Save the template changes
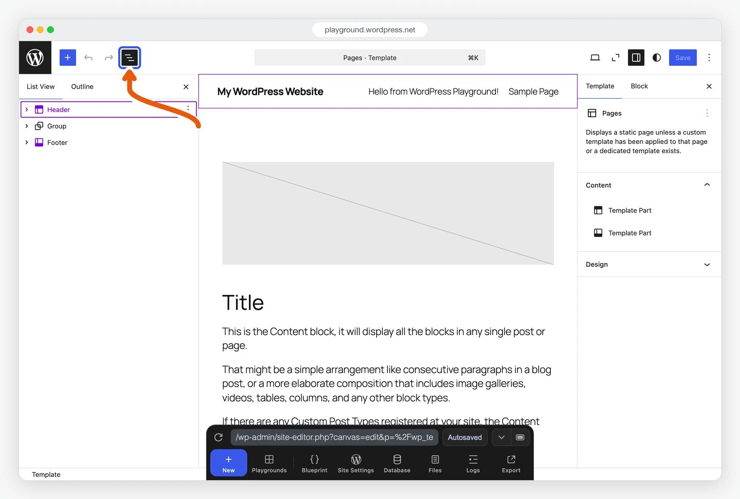Viewport: 740px width, 499px height. point(683,58)
